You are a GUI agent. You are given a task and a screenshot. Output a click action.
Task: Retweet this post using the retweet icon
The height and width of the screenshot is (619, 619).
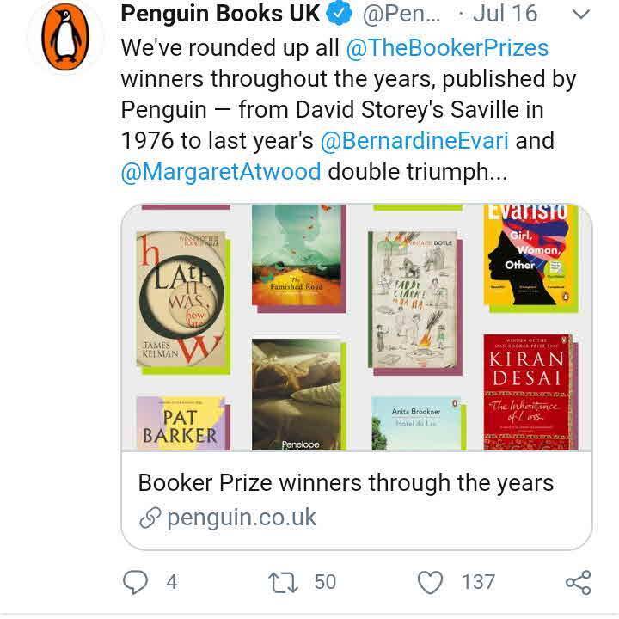click(281, 582)
